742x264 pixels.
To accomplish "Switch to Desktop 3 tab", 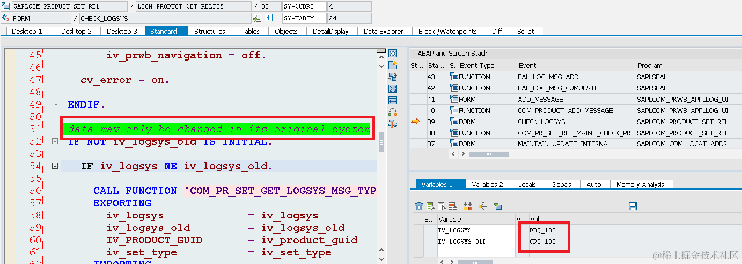I will click(122, 31).
